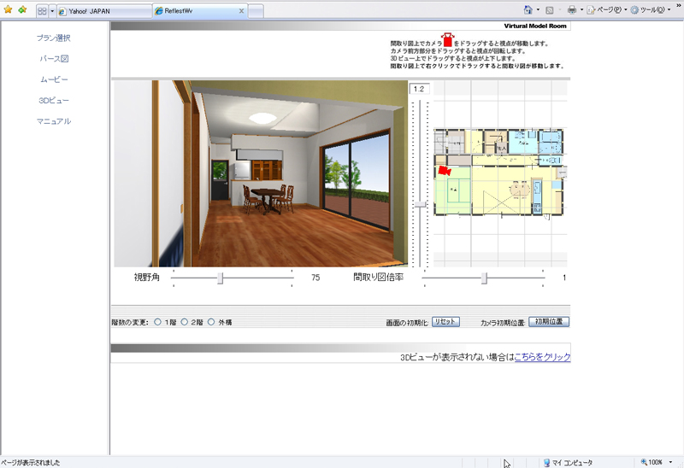Click the Print icon in toolbar
Viewport: 684px width, 468px height.
(572, 10)
